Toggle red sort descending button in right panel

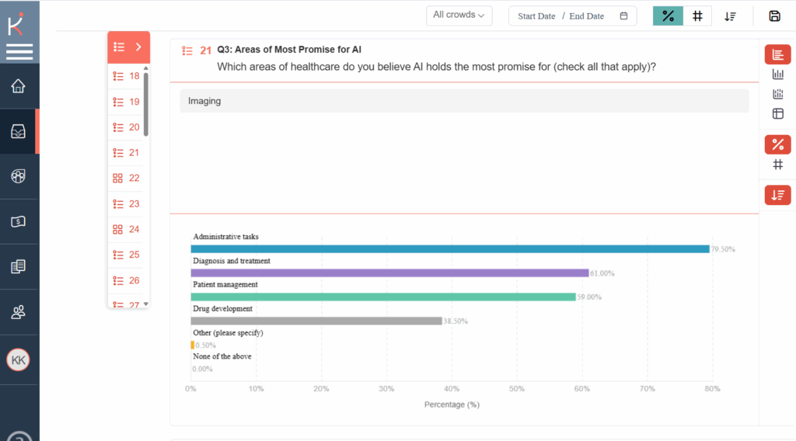pyautogui.click(x=777, y=196)
